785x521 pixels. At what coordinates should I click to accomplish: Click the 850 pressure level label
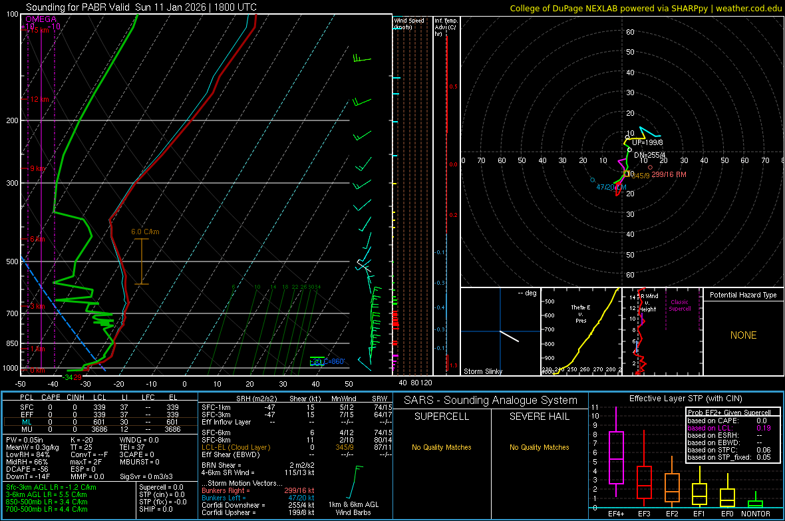pyautogui.click(x=12, y=343)
